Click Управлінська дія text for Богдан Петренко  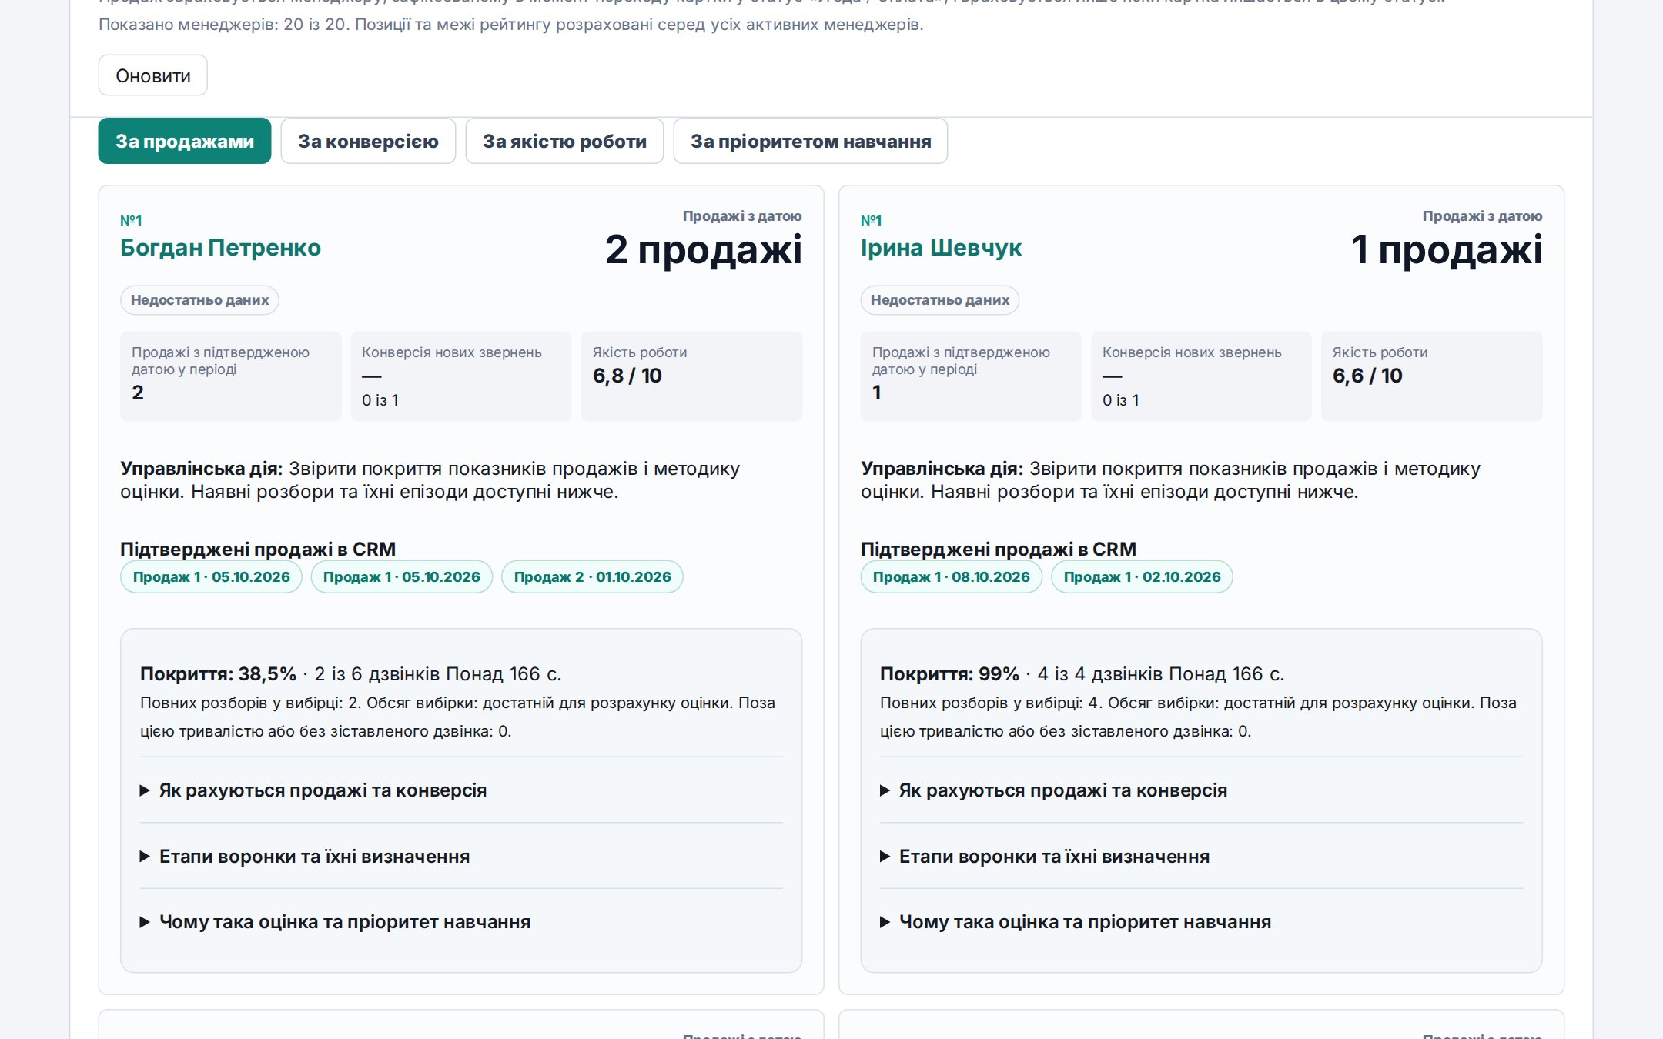tap(430, 480)
